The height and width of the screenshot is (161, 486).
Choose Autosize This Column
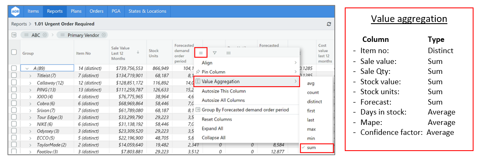point(247,91)
